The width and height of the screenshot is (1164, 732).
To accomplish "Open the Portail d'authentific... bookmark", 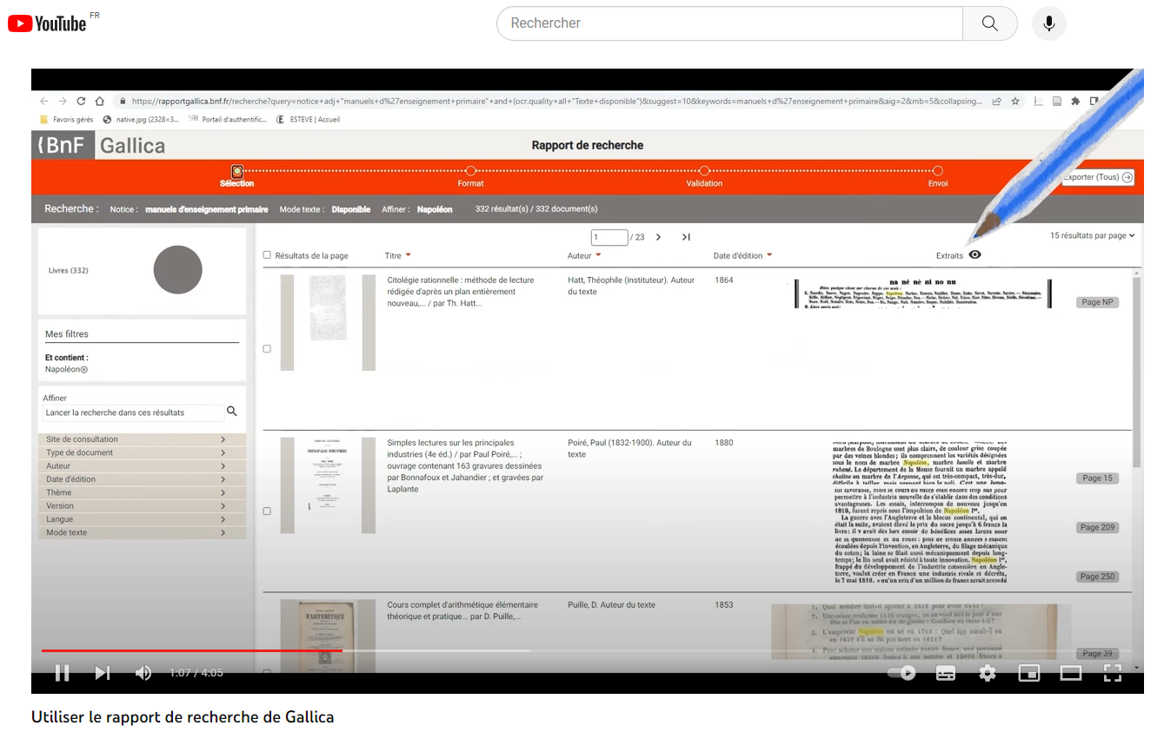I will 228,120.
